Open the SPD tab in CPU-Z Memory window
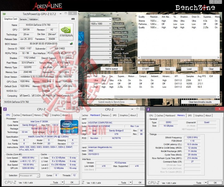Viewport: 224px width, 187px height. click(190, 116)
